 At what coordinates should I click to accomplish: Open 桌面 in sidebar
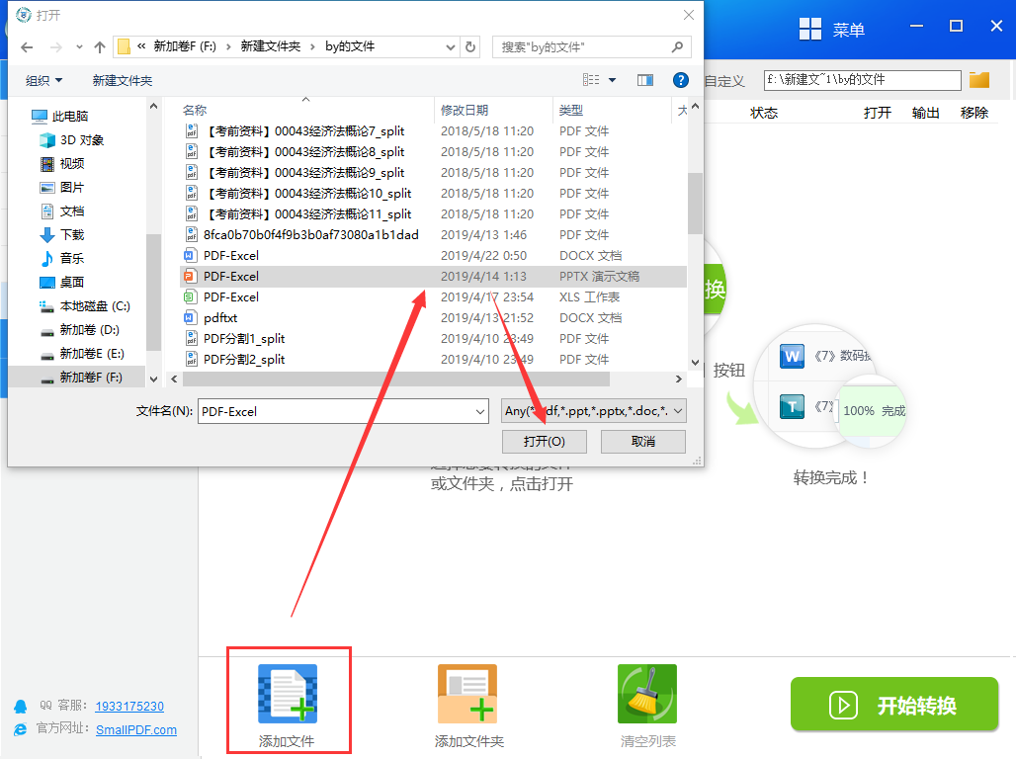[x=63, y=282]
